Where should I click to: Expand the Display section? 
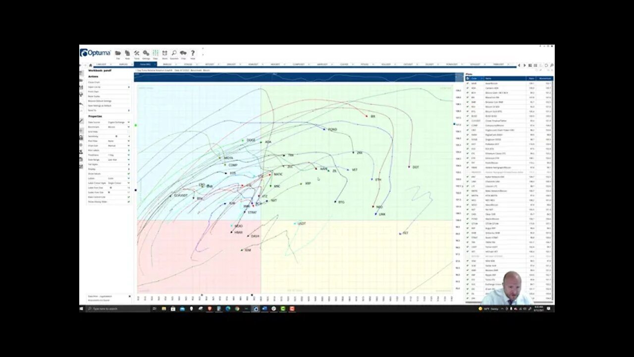click(x=109, y=169)
